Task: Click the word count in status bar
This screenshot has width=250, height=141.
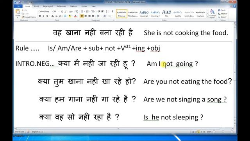Action: coord(19,132)
